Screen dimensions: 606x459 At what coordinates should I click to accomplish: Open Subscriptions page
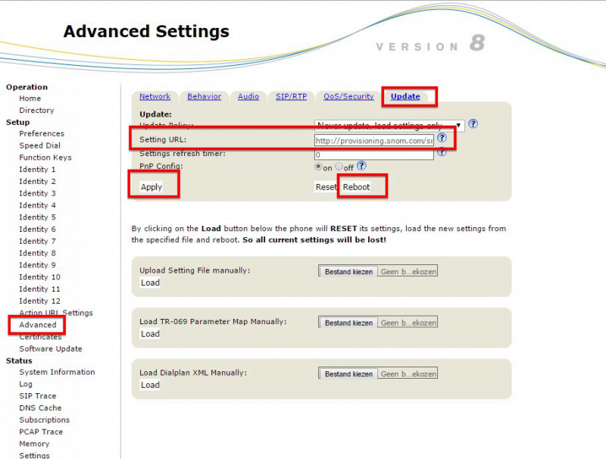44,420
